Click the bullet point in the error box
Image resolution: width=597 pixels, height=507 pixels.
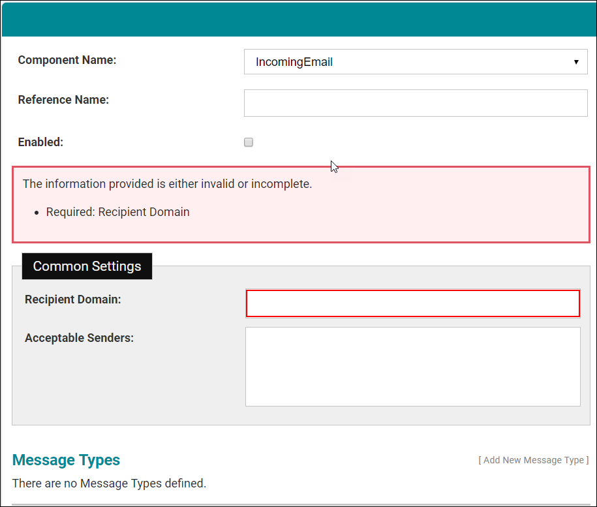coord(37,213)
